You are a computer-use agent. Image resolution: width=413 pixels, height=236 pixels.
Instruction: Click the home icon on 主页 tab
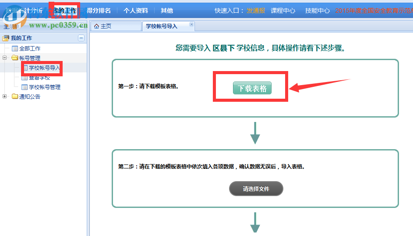(96, 26)
